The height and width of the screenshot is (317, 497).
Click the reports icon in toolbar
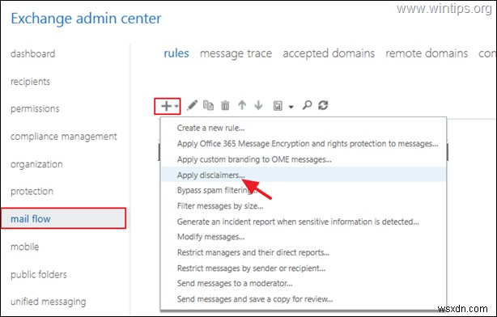point(278,106)
